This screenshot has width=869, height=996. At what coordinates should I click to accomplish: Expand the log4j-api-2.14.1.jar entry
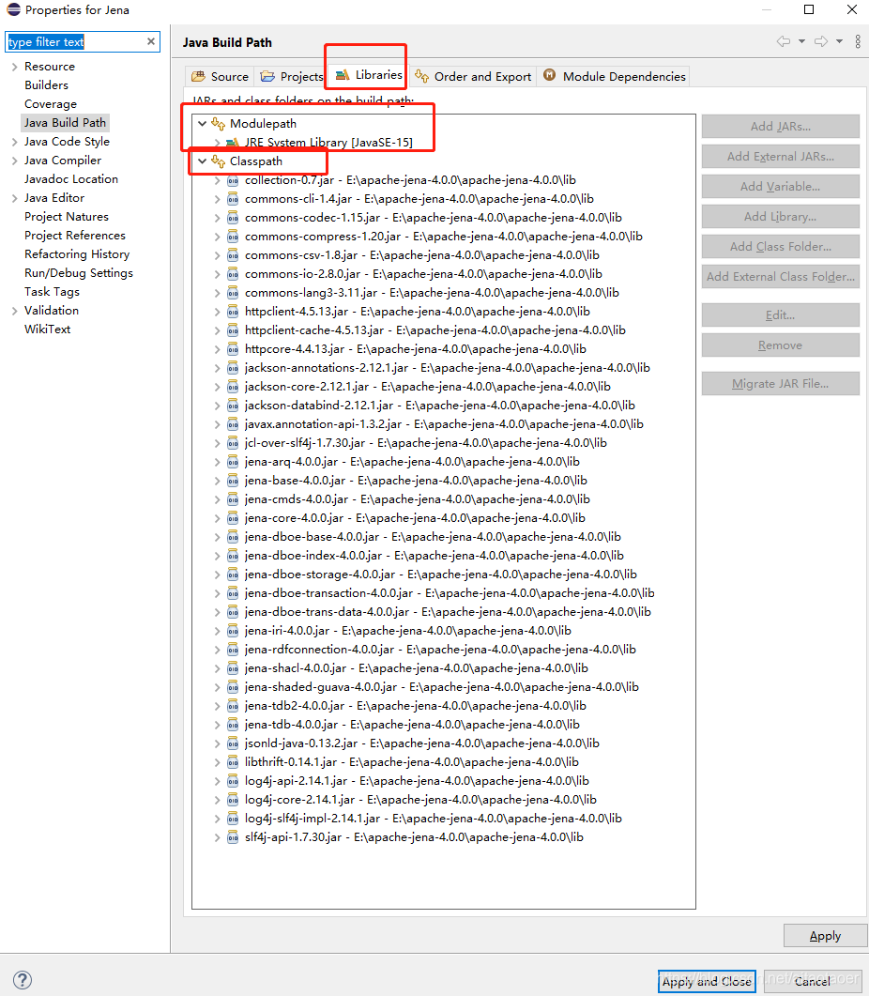(x=218, y=781)
